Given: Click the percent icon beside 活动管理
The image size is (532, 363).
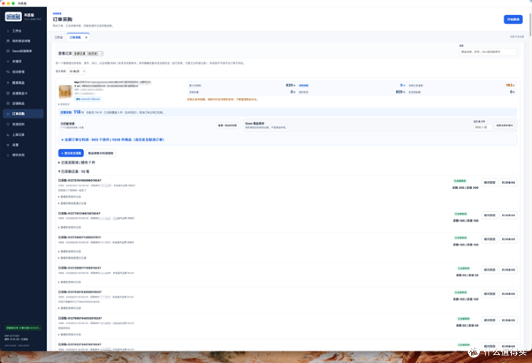Looking at the screenshot, I should coord(8,72).
